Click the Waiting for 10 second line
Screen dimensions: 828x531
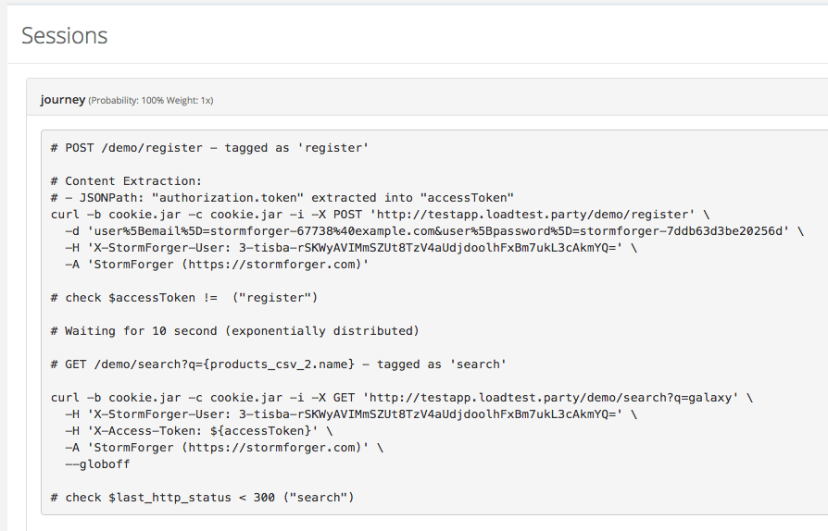(x=235, y=330)
